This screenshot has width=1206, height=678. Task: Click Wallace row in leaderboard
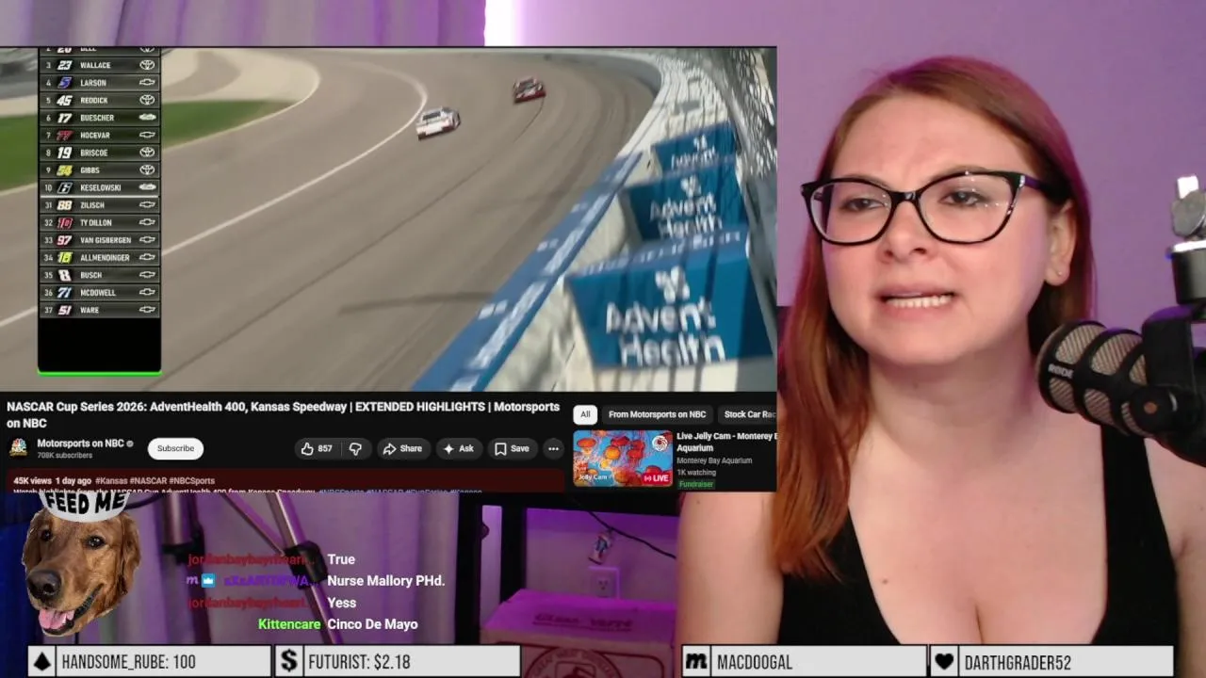99,65
